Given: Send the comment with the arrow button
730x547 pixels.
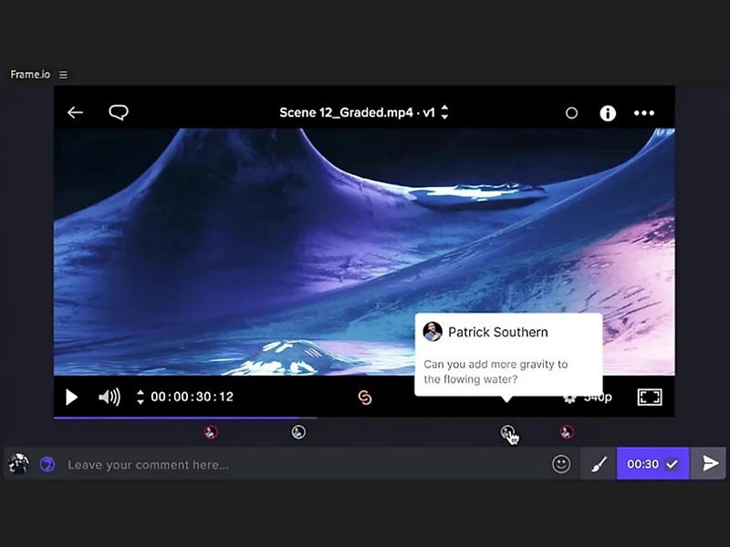Looking at the screenshot, I should point(711,463).
